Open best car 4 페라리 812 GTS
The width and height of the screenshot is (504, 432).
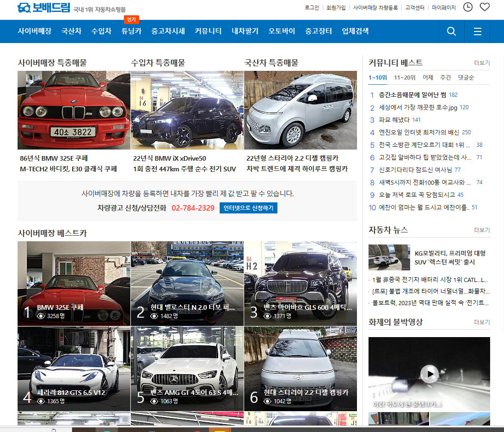(x=74, y=369)
